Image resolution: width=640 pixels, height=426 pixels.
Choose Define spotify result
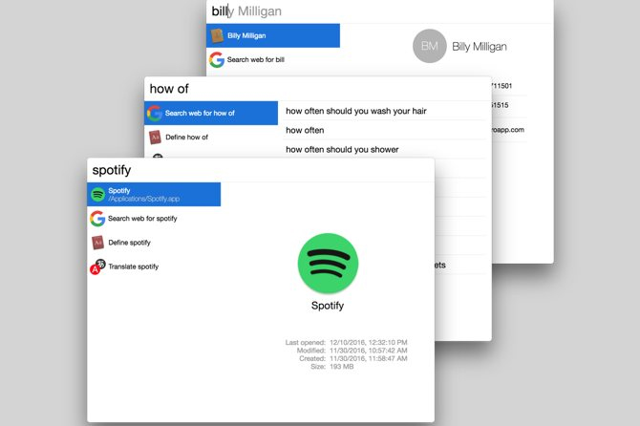pyautogui.click(x=154, y=243)
